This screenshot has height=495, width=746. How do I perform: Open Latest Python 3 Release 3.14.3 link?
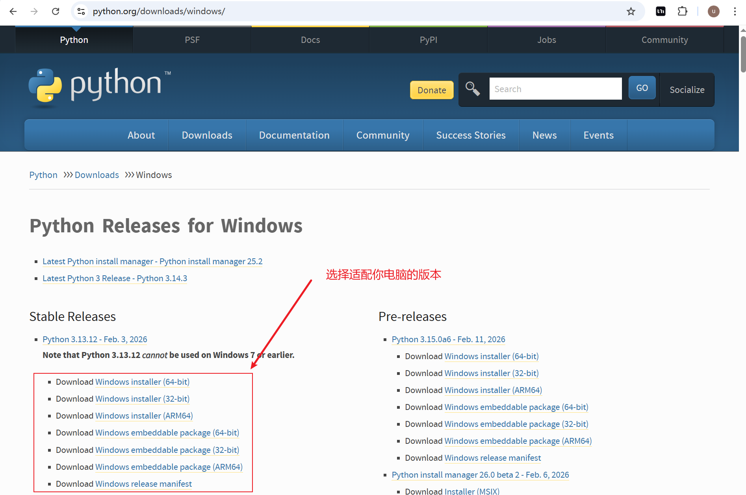point(115,278)
